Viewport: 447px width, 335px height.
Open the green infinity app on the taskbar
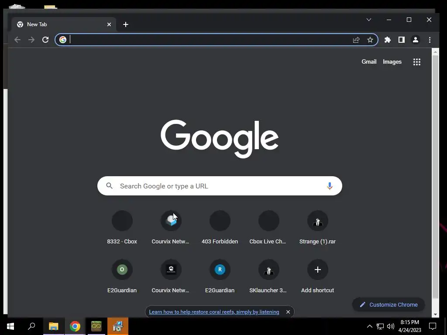point(96,326)
